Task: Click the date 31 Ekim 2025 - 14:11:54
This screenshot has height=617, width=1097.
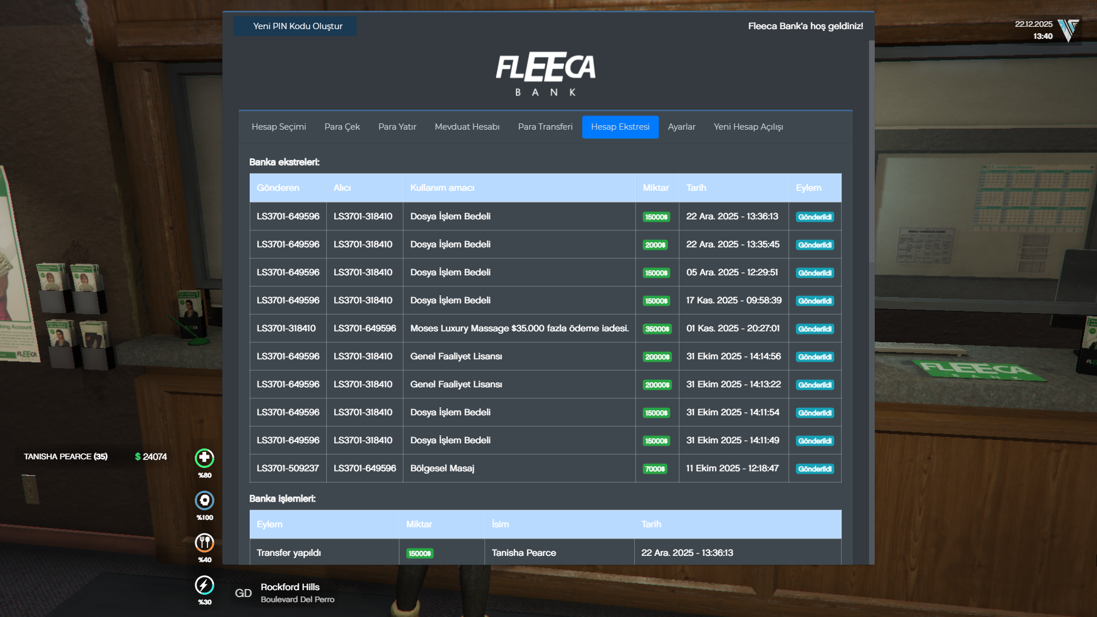Action: pyautogui.click(x=732, y=412)
